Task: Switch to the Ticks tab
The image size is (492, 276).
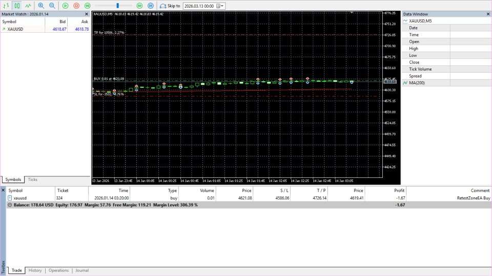Action: [x=33, y=179]
